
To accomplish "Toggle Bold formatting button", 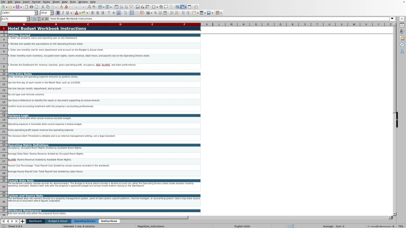I will 58,13.
